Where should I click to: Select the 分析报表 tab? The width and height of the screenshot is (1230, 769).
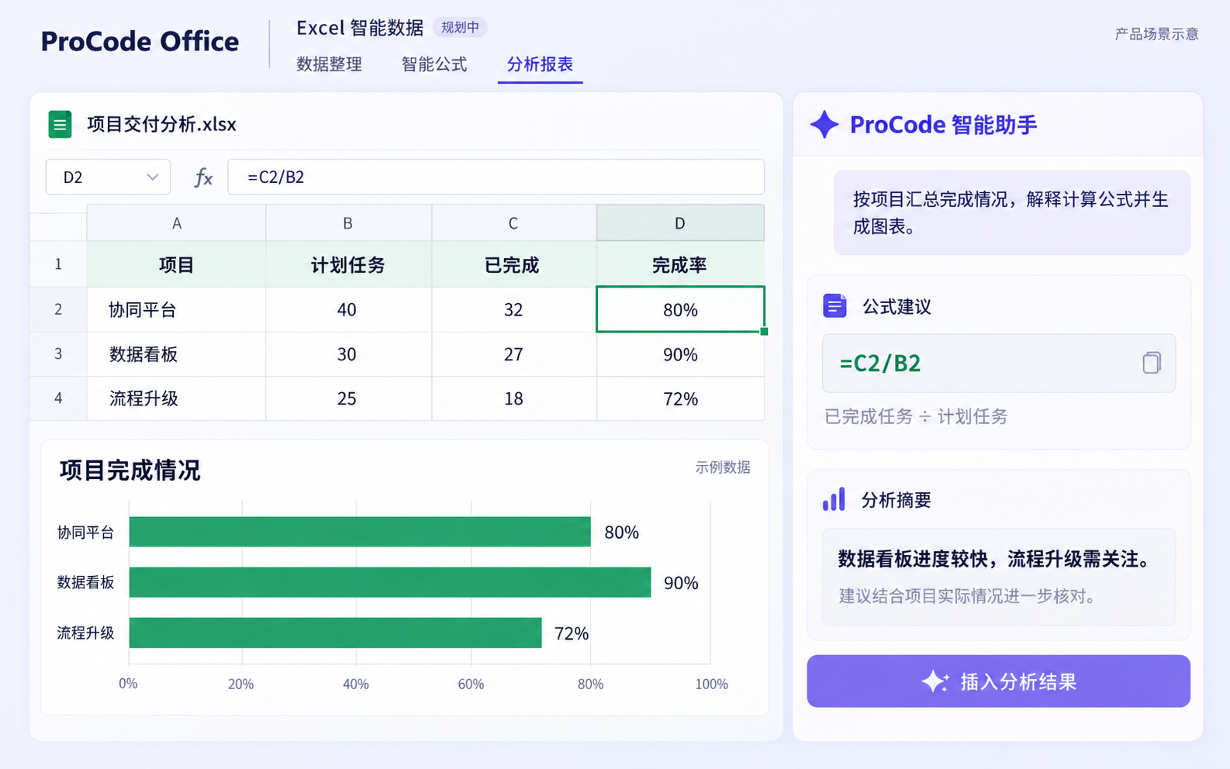[x=540, y=64]
